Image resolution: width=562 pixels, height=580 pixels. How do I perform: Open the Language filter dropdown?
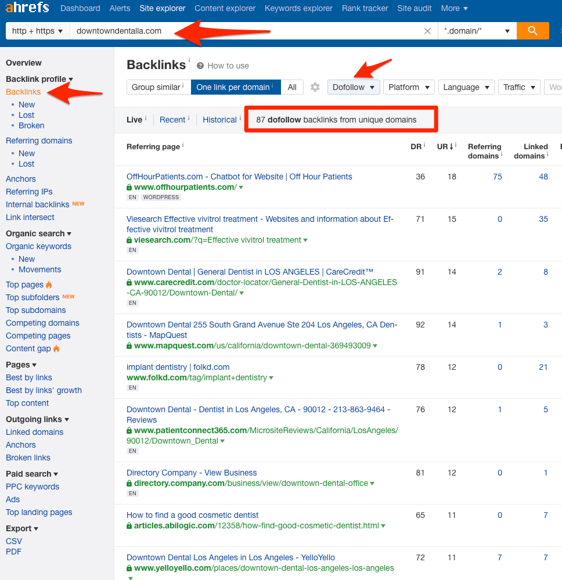coord(466,87)
